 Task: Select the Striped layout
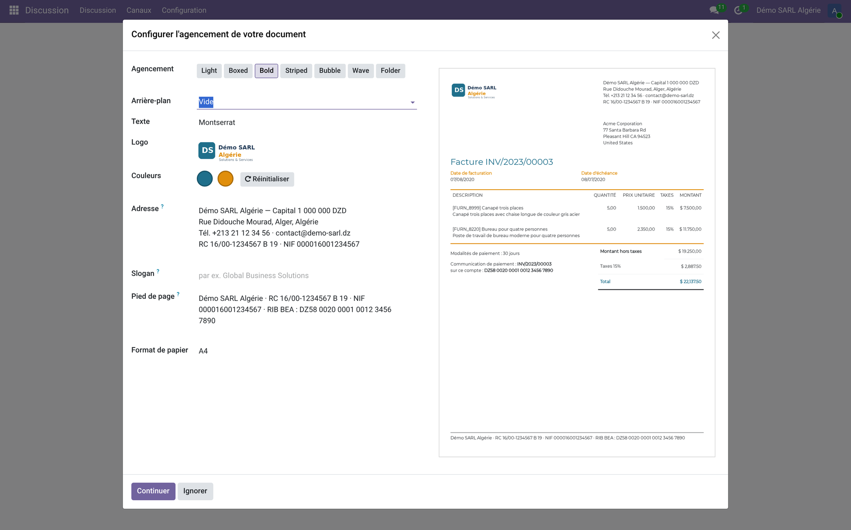click(x=296, y=71)
